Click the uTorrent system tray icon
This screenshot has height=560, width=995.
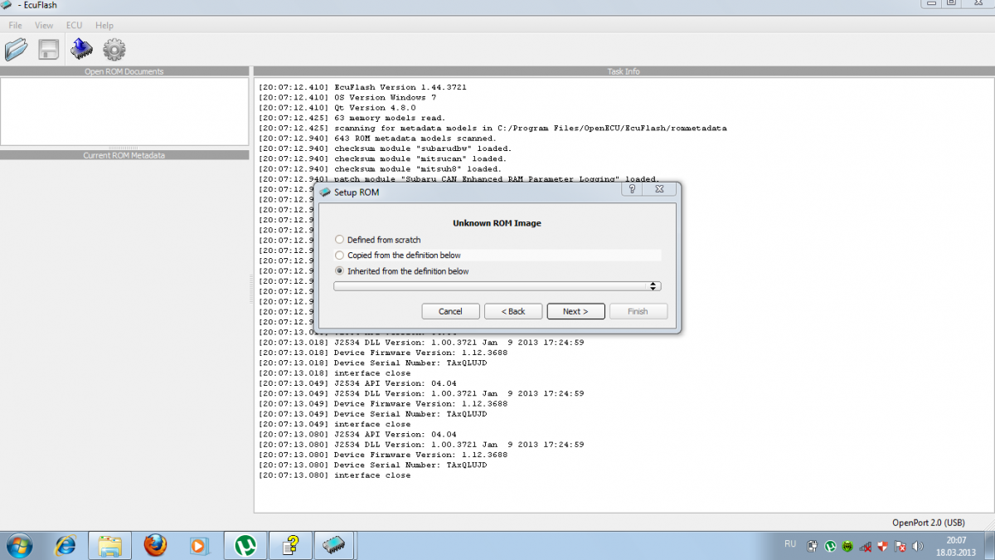(x=830, y=547)
